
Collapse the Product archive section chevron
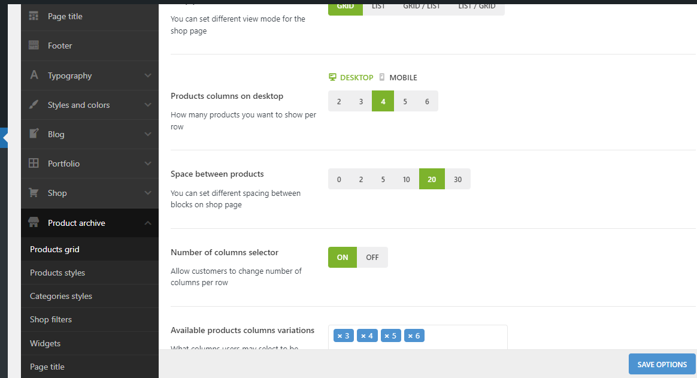[148, 223]
